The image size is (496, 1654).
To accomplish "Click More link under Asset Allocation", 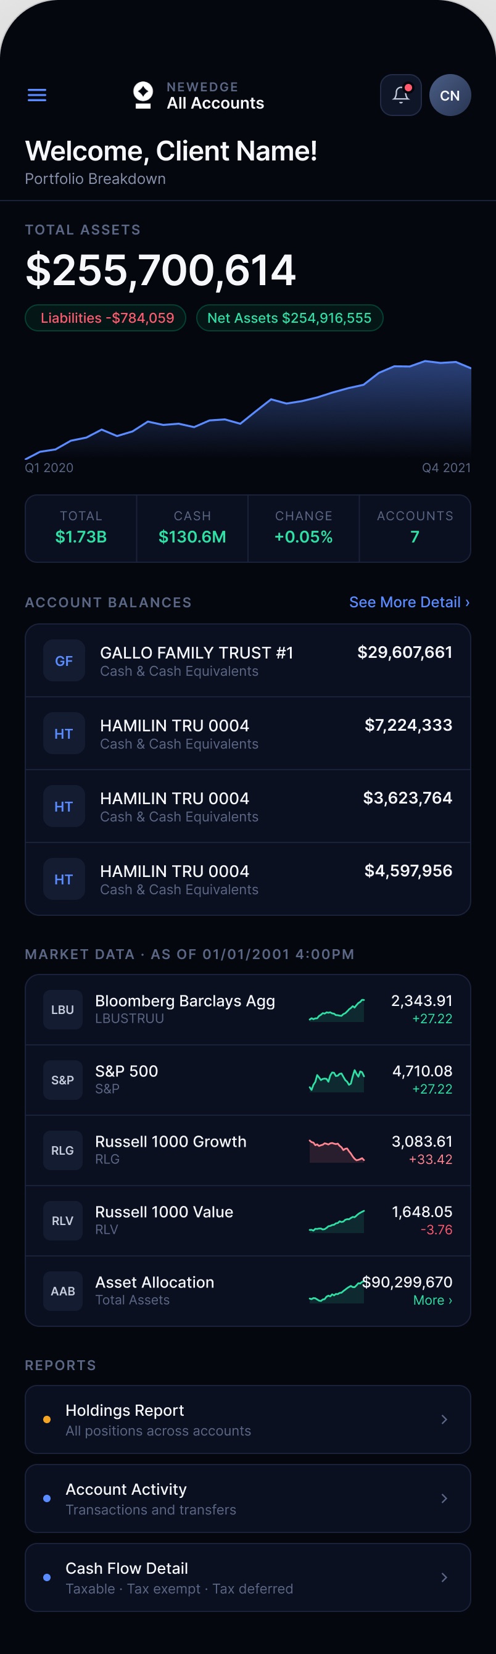I will tap(433, 1300).
